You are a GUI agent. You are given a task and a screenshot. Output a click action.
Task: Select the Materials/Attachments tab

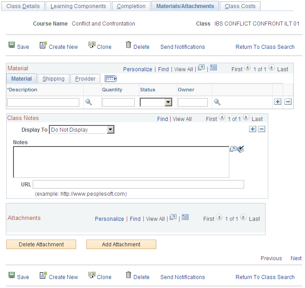(x=185, y=6)
